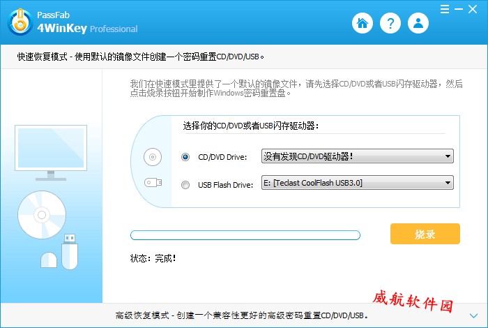Click the burn progress bar
This screenshot has width=488, height=328.
tap(245, 235)
